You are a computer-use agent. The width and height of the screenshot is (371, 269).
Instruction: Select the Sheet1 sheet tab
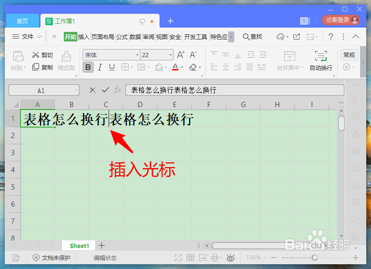click(x=79, y=246)
